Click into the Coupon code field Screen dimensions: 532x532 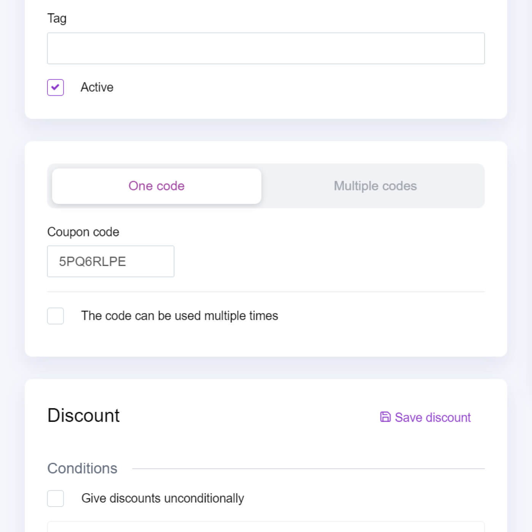[x=111, y=261]
